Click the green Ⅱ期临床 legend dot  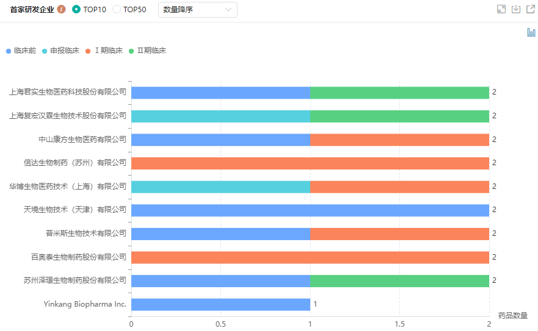[x=132, y=51]
